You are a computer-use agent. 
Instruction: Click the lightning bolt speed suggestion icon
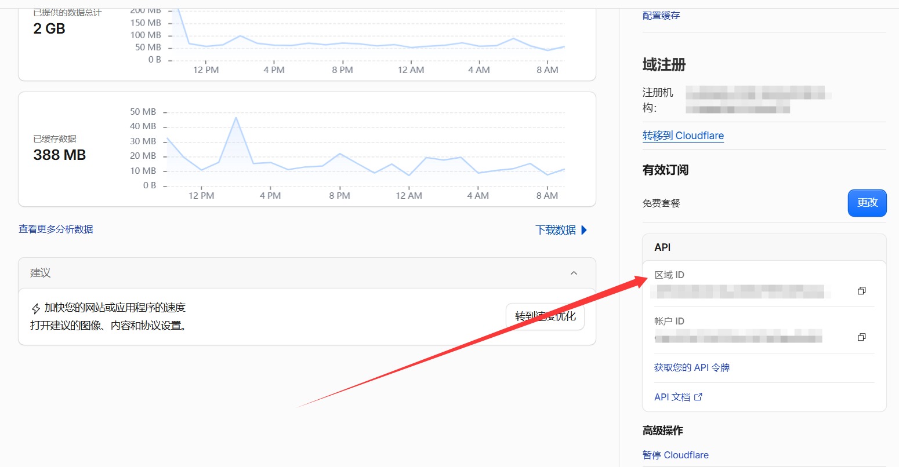coord(36,308)
